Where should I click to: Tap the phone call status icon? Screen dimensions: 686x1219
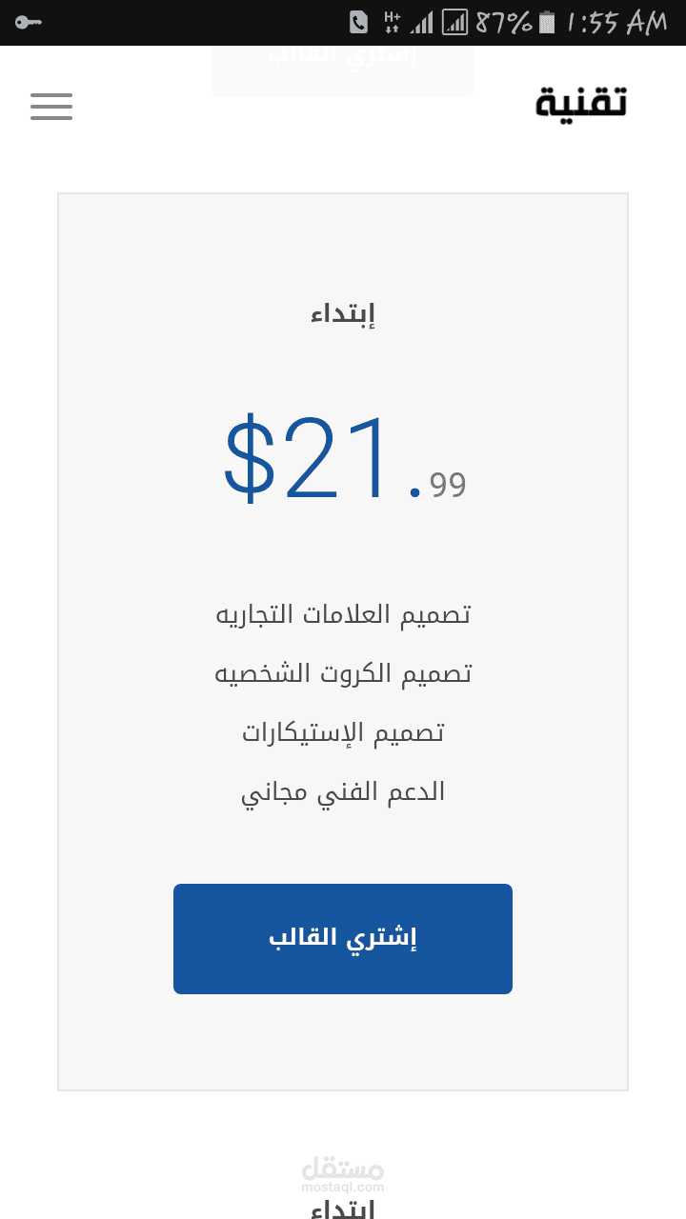coord(358,22)
